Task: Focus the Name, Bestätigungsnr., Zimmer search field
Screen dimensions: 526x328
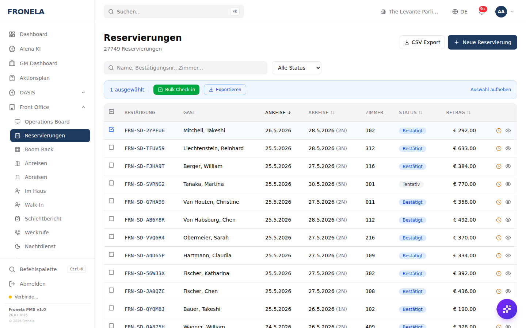Action: (x=186, y=68)
